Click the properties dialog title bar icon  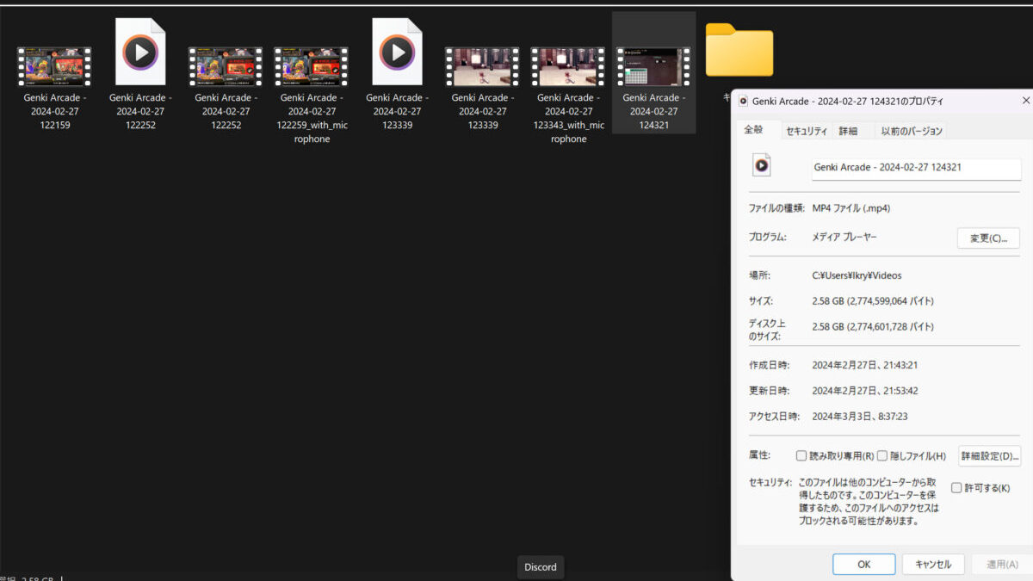(x=743, y=101)
